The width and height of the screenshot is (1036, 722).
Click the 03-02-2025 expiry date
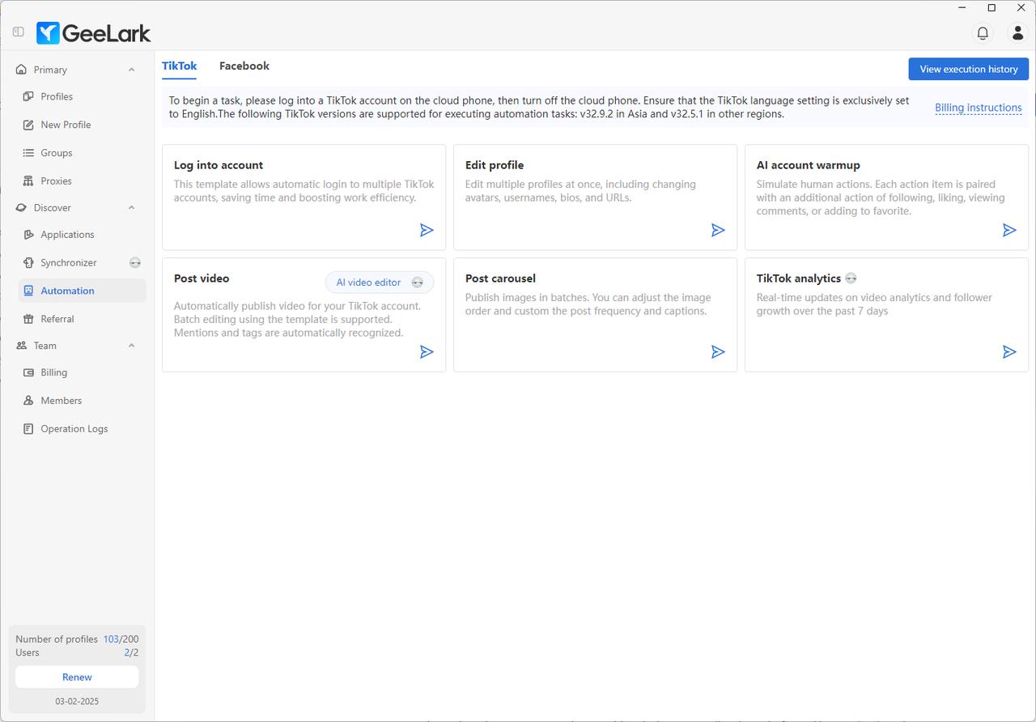77,701
